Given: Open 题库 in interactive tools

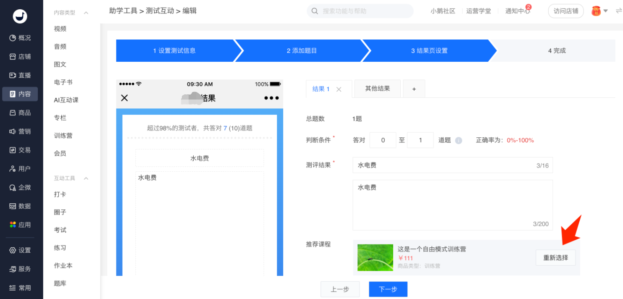Looking at the screenshot, I should [x=60, y=283].
